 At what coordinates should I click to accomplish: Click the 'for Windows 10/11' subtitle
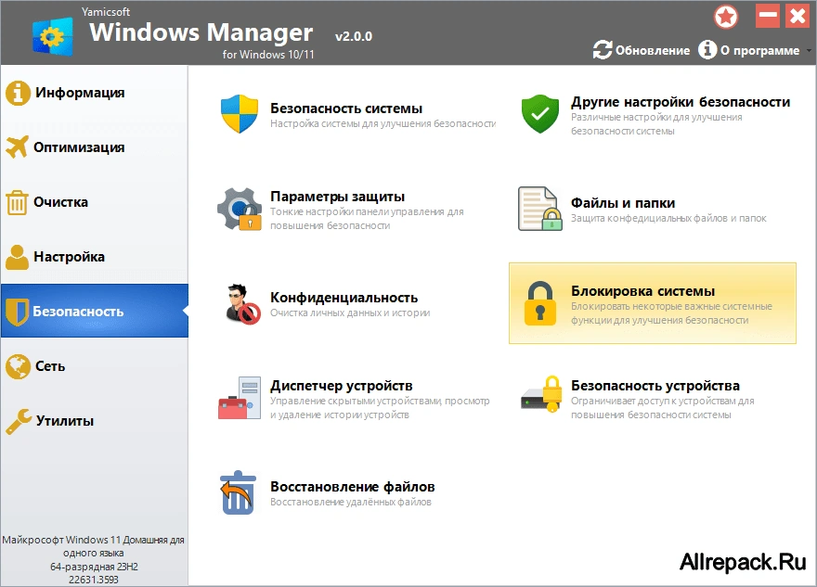(268, 55)
